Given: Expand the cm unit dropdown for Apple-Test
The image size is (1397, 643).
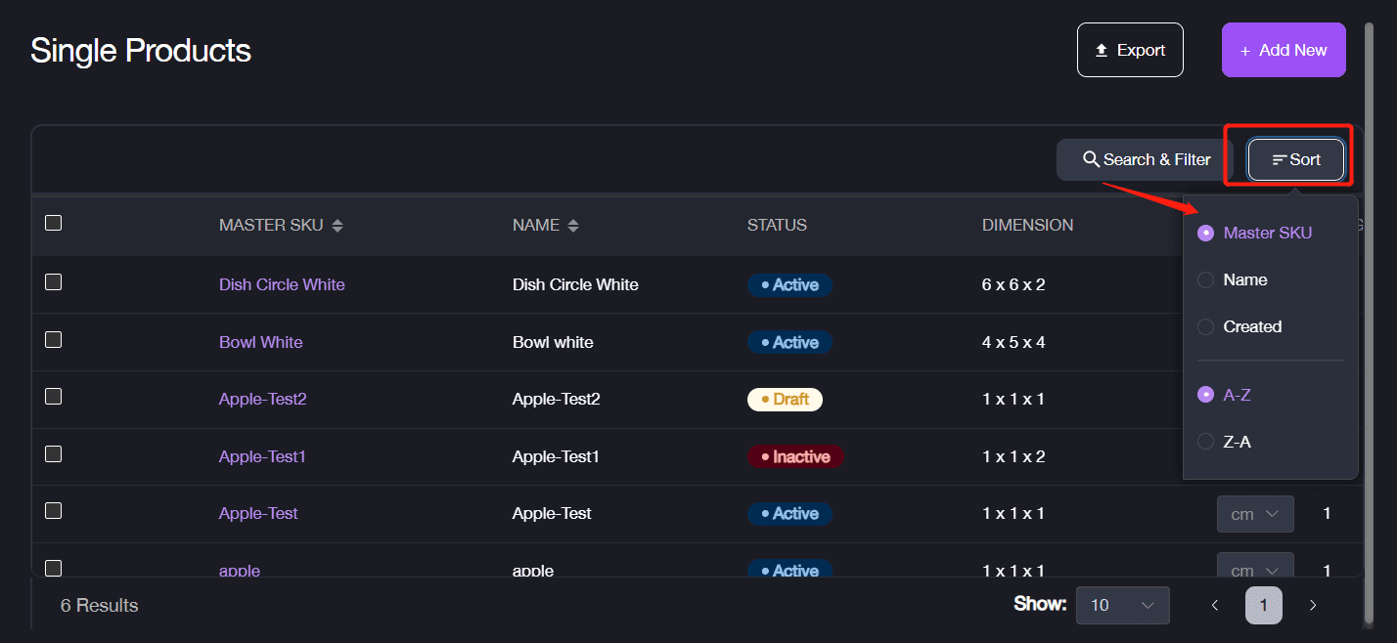Looking at the screenshot, I should (1255, 514).
